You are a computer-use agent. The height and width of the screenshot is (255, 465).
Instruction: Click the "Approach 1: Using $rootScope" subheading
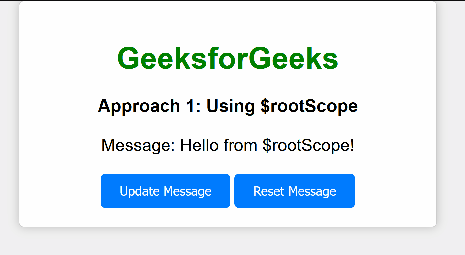tap(228, 106)
